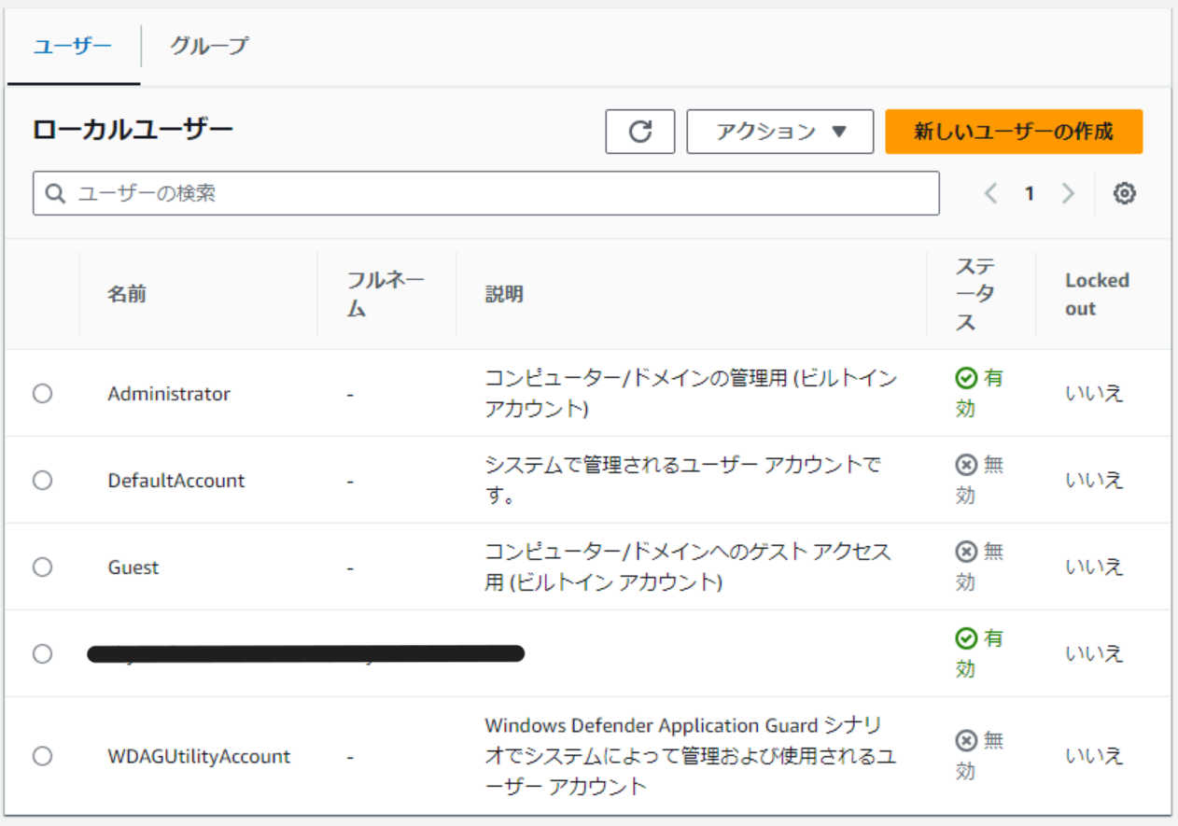Screen dimensions: 1178x826
Task: Select the redacted user's radio button
Action: click(42, 653)
